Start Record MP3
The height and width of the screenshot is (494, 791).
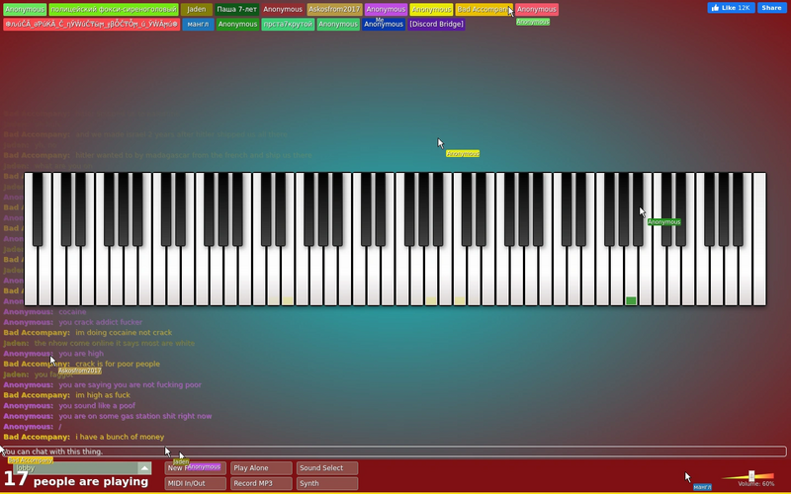point(261,483)
